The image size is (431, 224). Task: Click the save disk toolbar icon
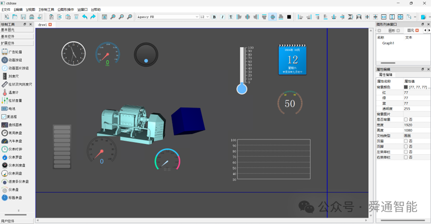(23, 17)
